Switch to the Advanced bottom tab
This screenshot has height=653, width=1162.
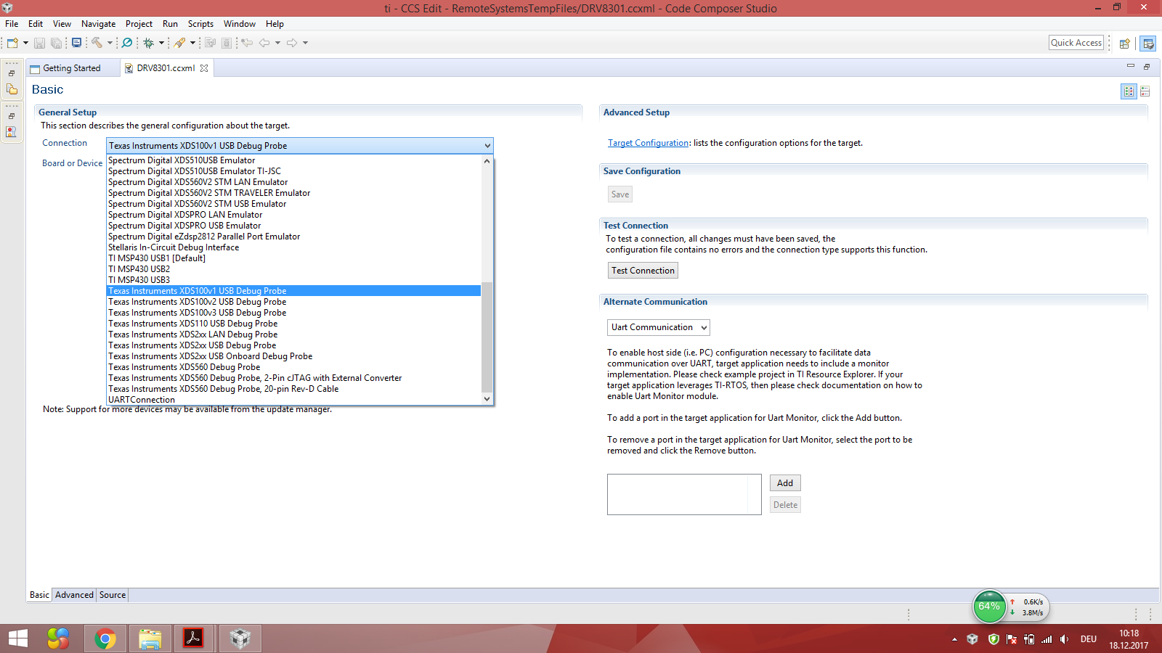74,595
